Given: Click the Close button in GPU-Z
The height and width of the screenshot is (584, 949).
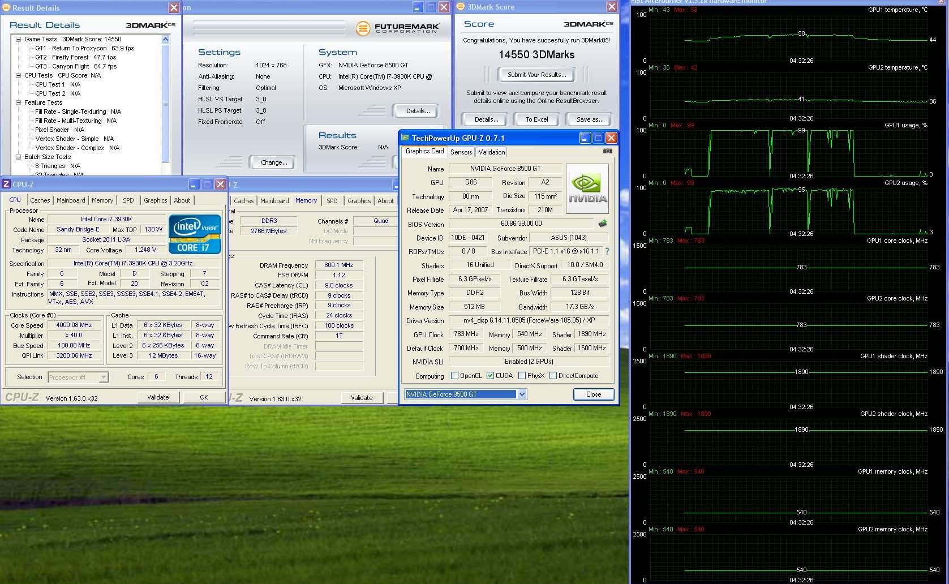Looking at the screenshot, I should click(594, 394).
